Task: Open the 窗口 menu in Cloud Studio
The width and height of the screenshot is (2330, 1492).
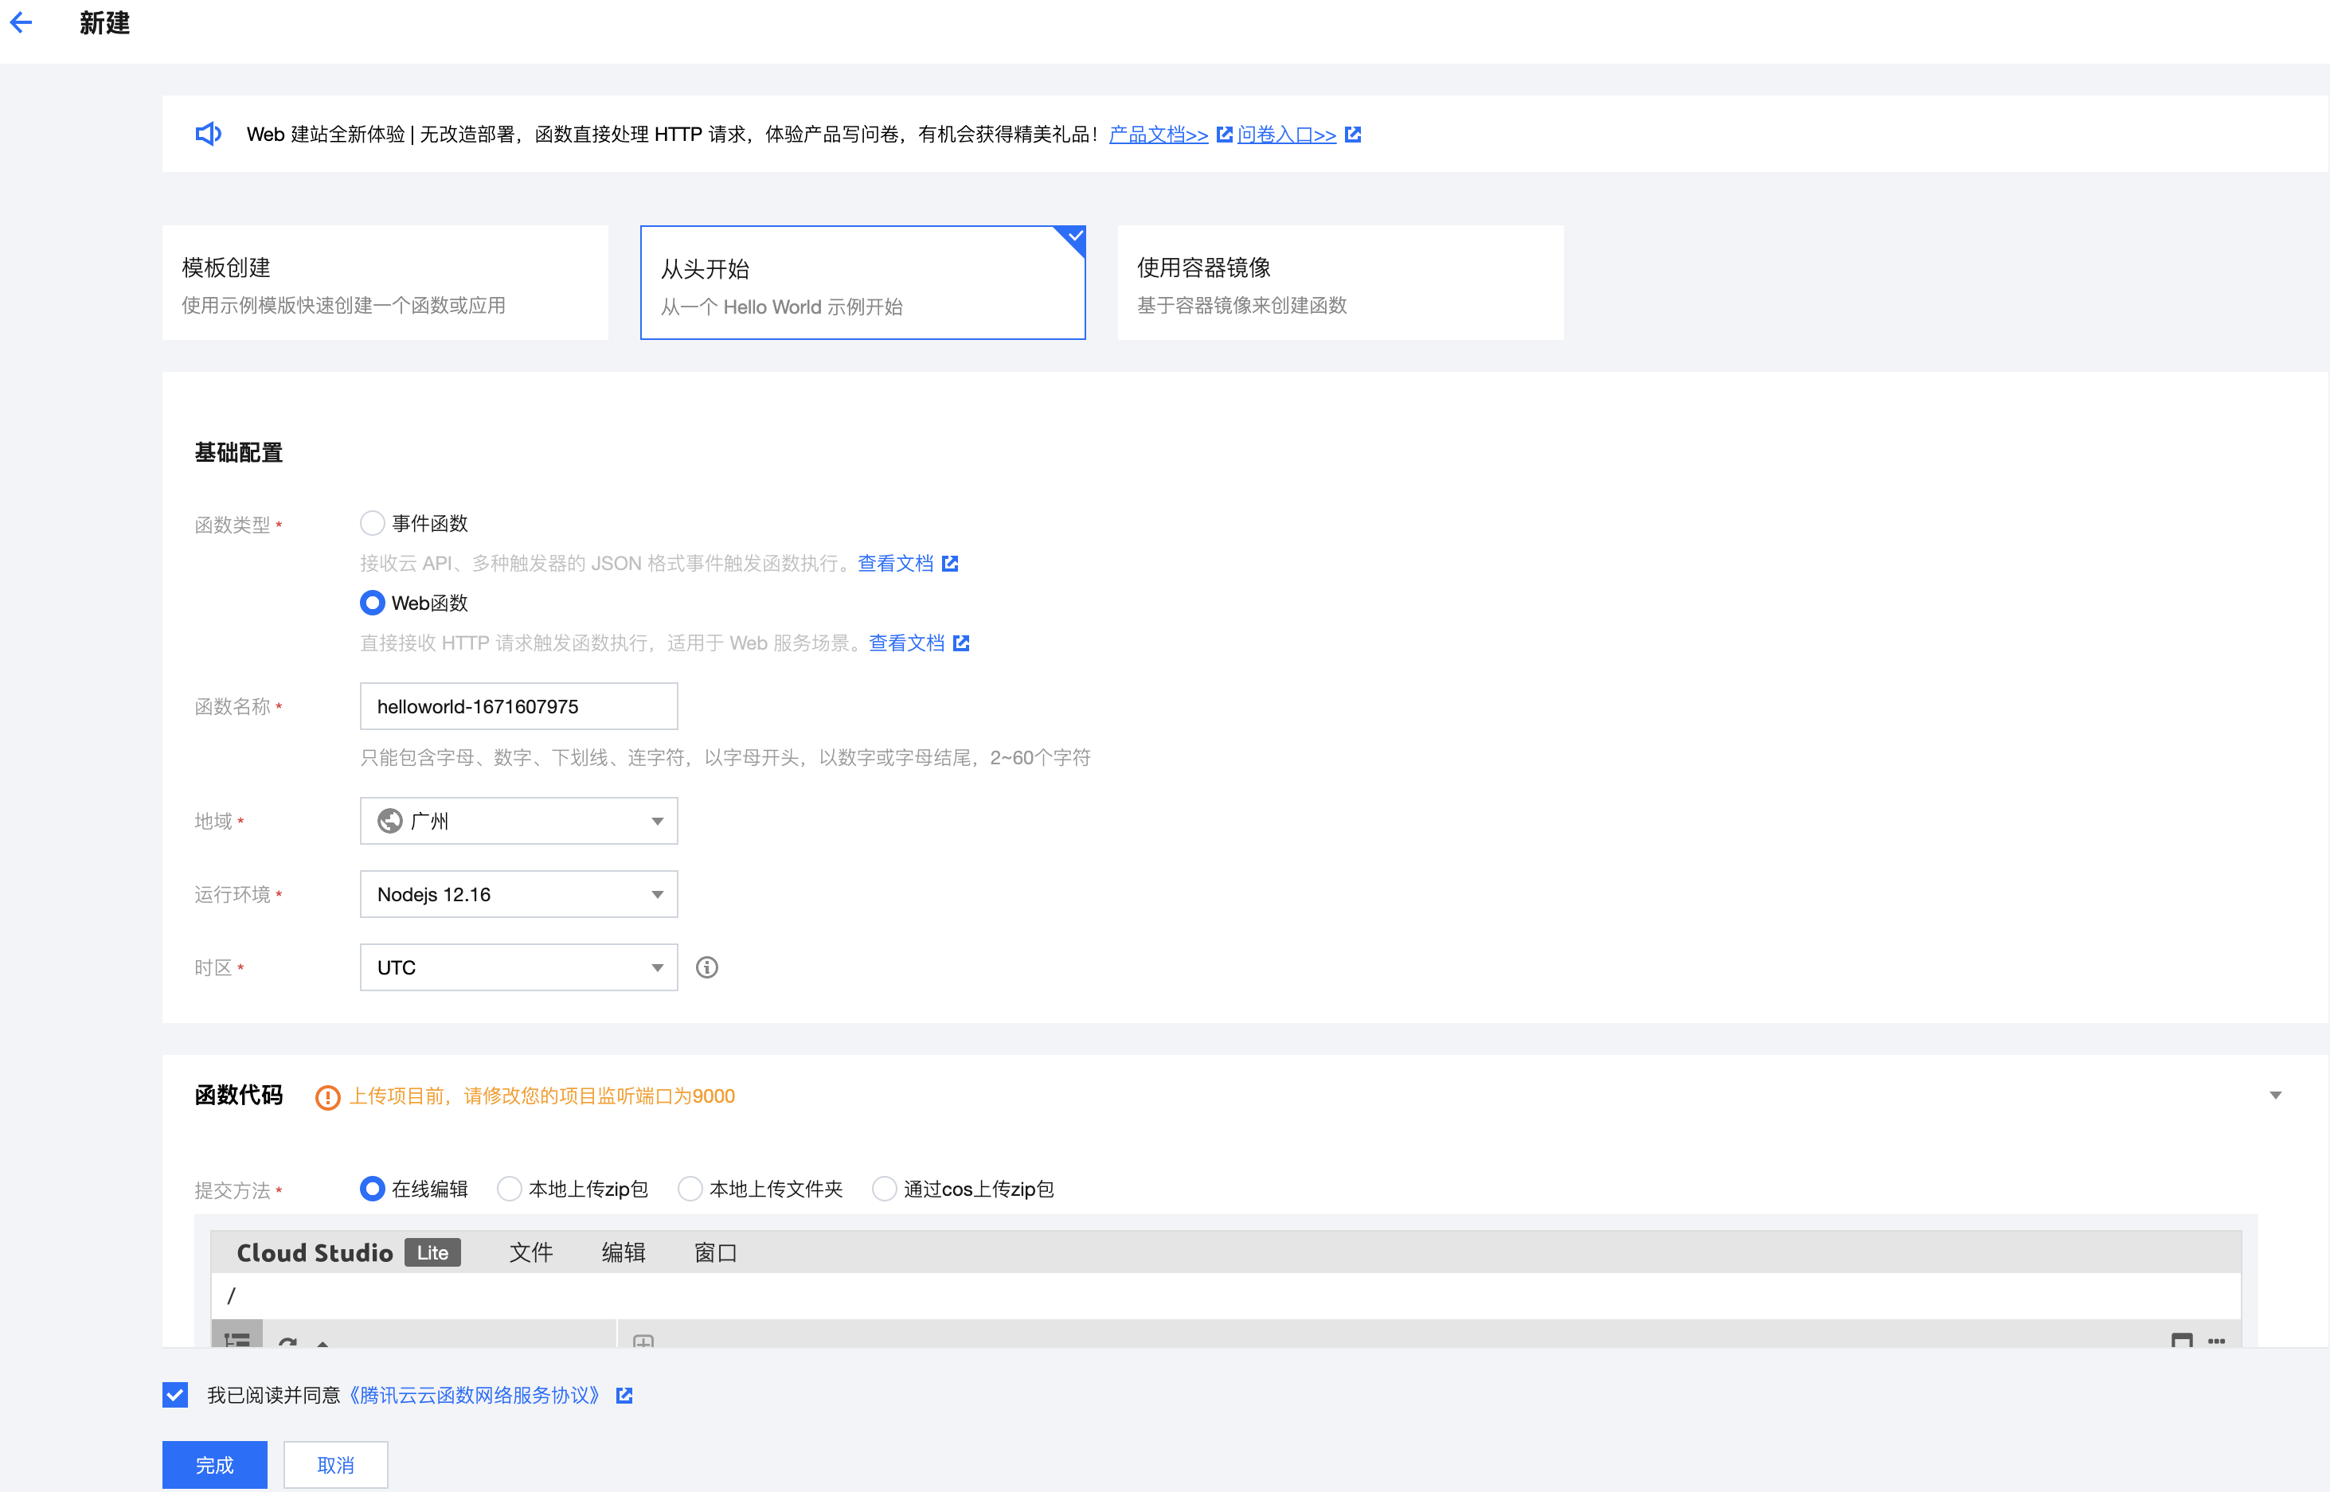Action: [x=716, y=1252]
